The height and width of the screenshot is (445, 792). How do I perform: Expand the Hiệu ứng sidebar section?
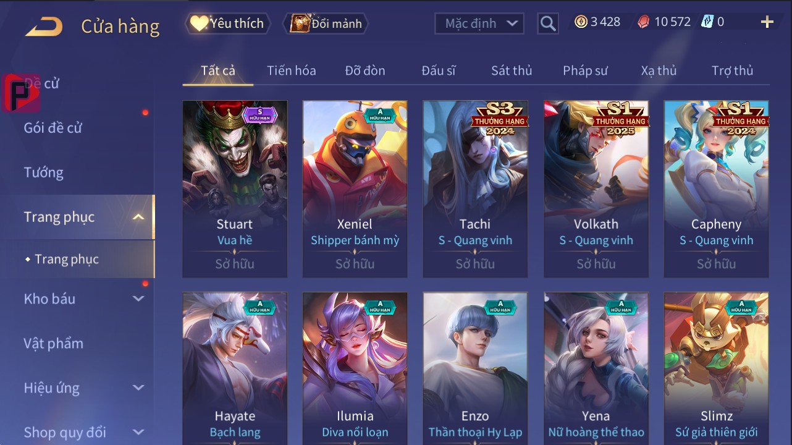(x=138, y=388)
